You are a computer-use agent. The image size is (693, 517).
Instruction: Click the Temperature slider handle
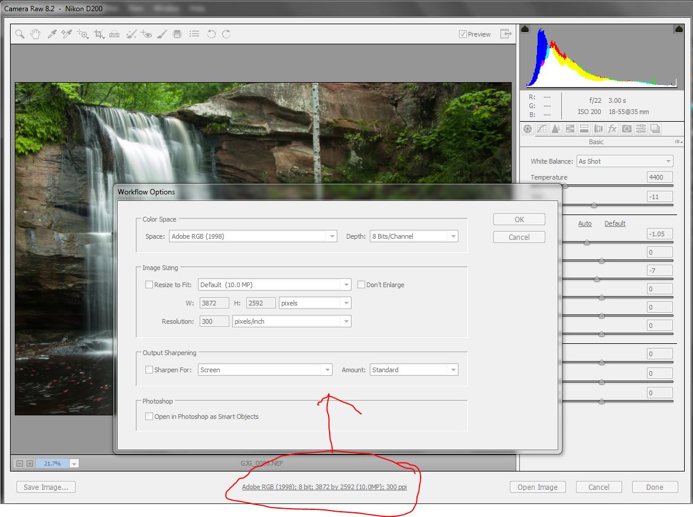(565, 186)
